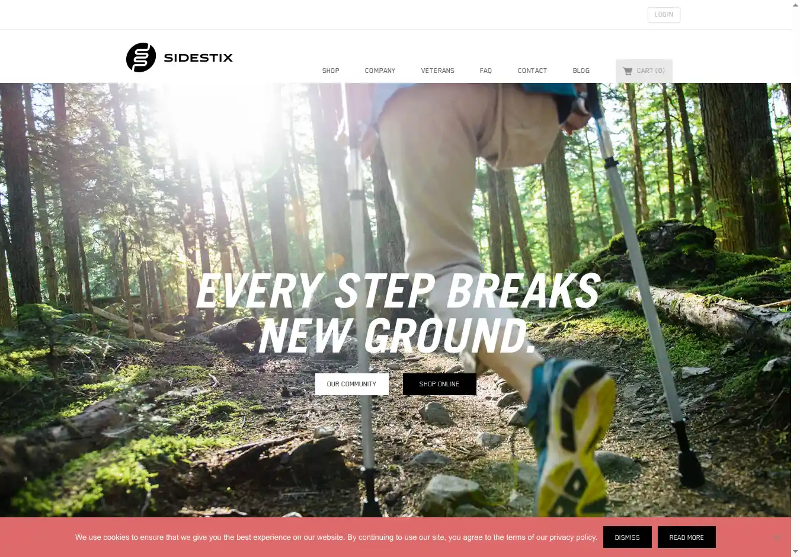Image resolution: width=800 pixels, height=557 pixels.
Task: Dismiss the cookie notice
Action: (x=627, y=537)
